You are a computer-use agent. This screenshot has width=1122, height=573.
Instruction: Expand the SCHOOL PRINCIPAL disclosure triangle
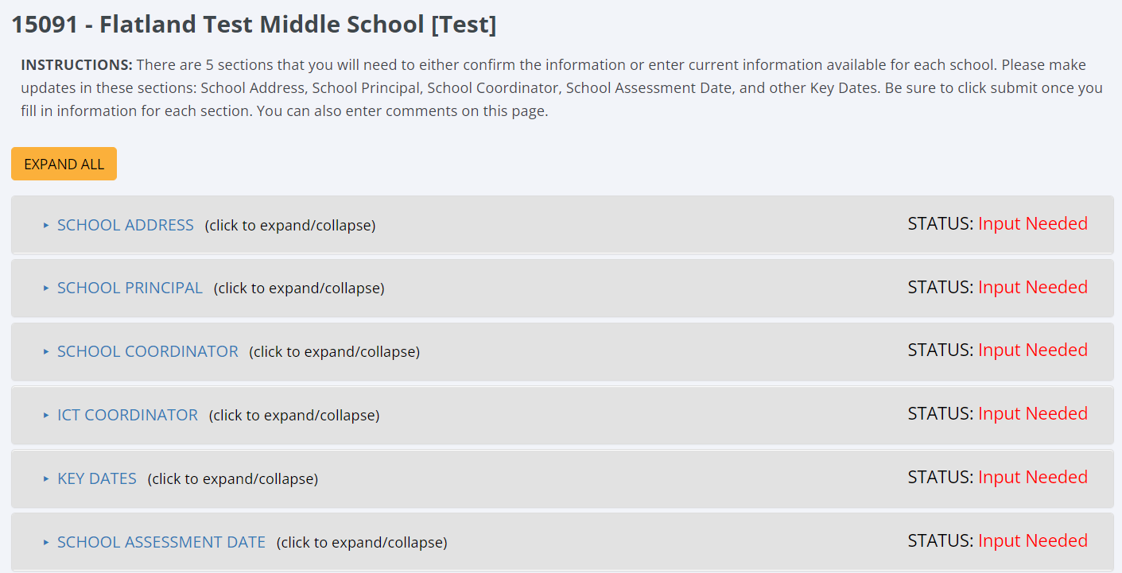click(46, 288)
